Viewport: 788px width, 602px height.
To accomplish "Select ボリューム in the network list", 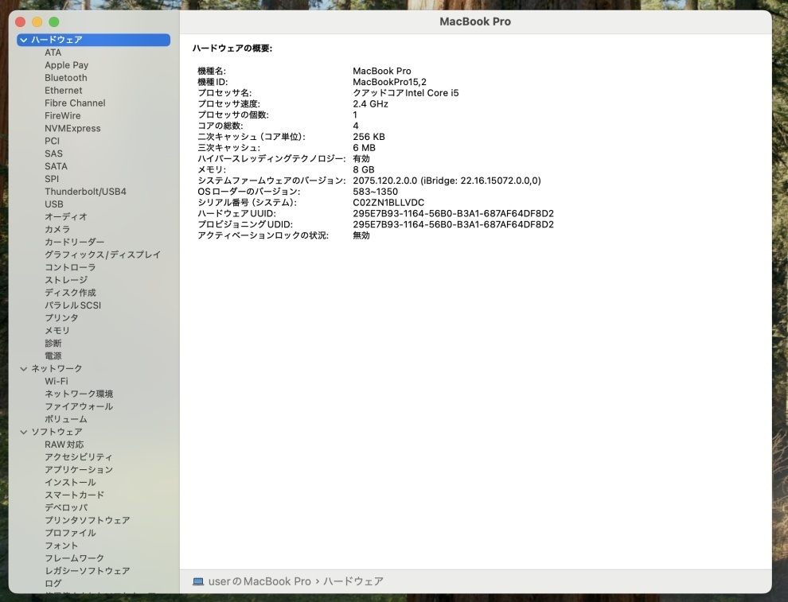I will click(66, 419).
